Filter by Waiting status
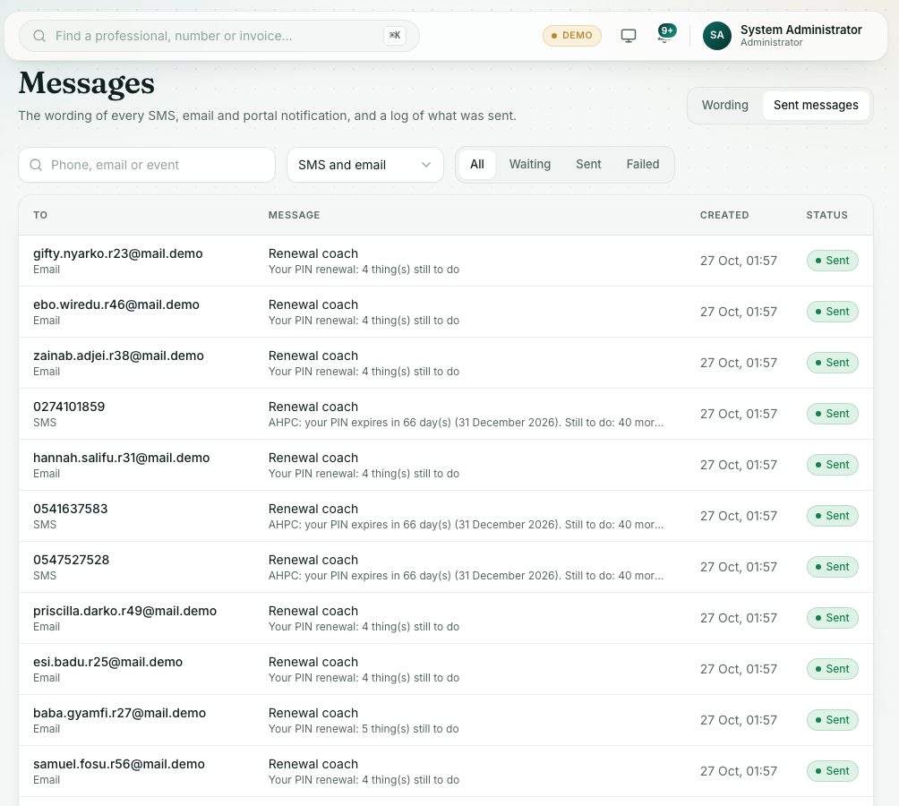This screenshot has height=806, width=899. coord(530,165)
